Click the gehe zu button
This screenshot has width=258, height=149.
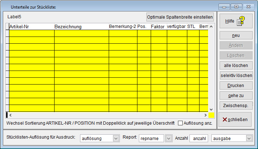coord(236,96)
